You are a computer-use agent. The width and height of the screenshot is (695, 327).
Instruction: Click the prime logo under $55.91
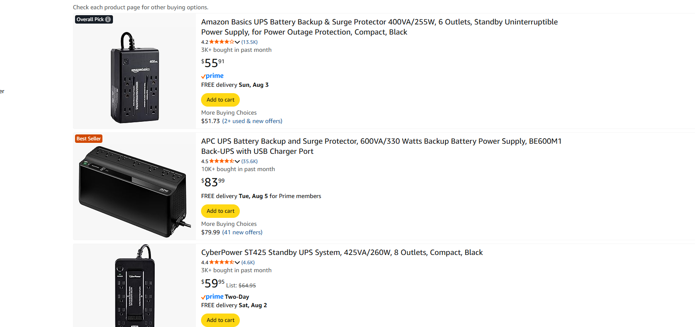[x=212, y=76]
